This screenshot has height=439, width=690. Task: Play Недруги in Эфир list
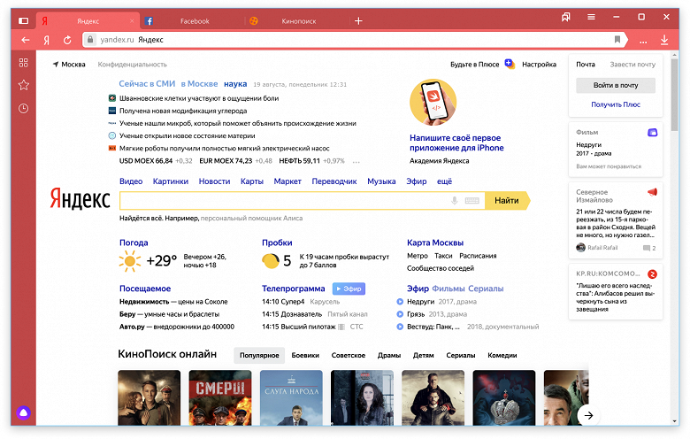pyautogui.click(x=400, y=302)
